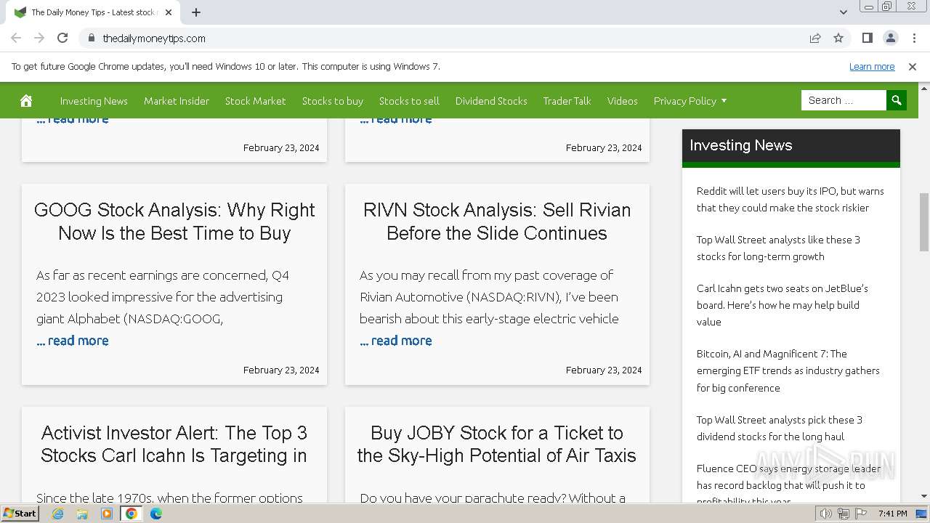Click the page vertical scrollbar thumb
The width and height of the screenshot is (930, 523).
tap(924, 222)
